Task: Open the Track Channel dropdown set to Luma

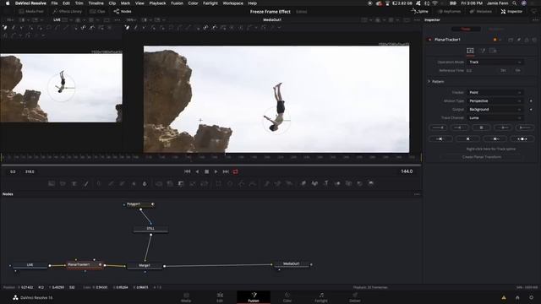Action: pyautogui.click(x=495, y=118)
